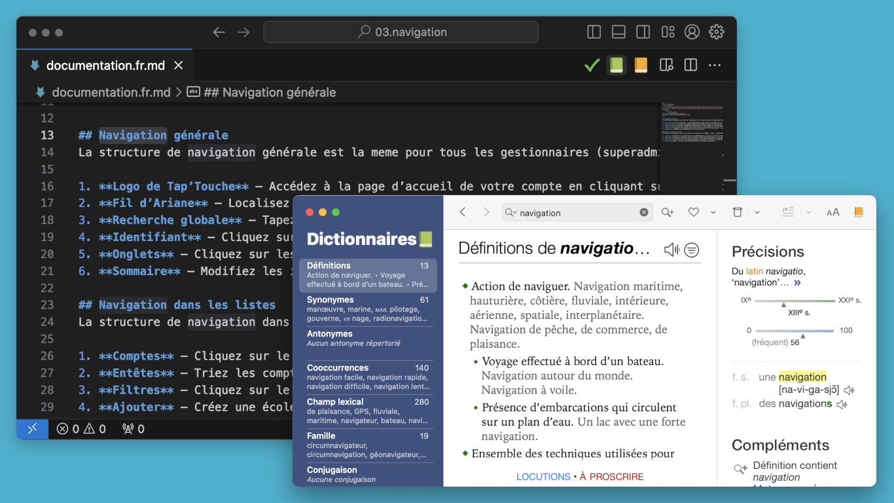Select the Synonymes dictionary in sidebar
This screenshot has width=894, height=503.
(x=367, y=309)
